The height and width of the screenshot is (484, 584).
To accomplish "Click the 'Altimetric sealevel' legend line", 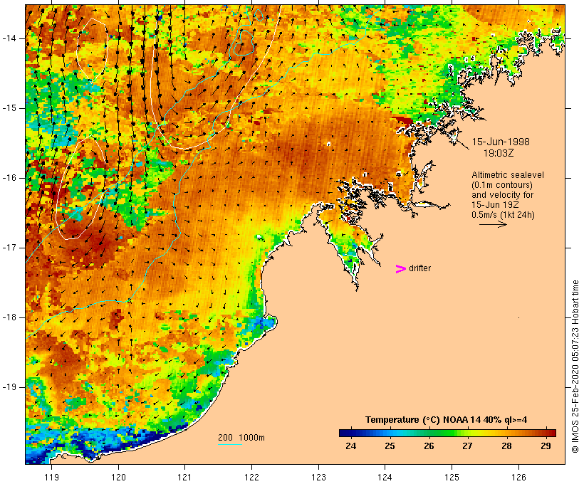I will [x=508, y=175].
